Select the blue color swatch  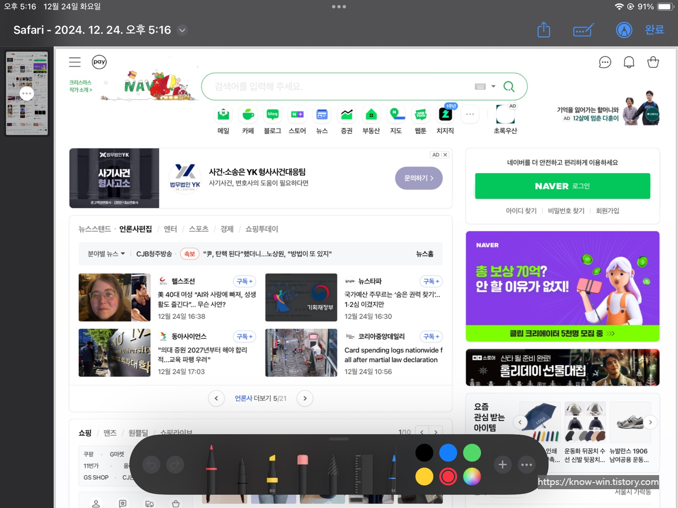(448, 452)
